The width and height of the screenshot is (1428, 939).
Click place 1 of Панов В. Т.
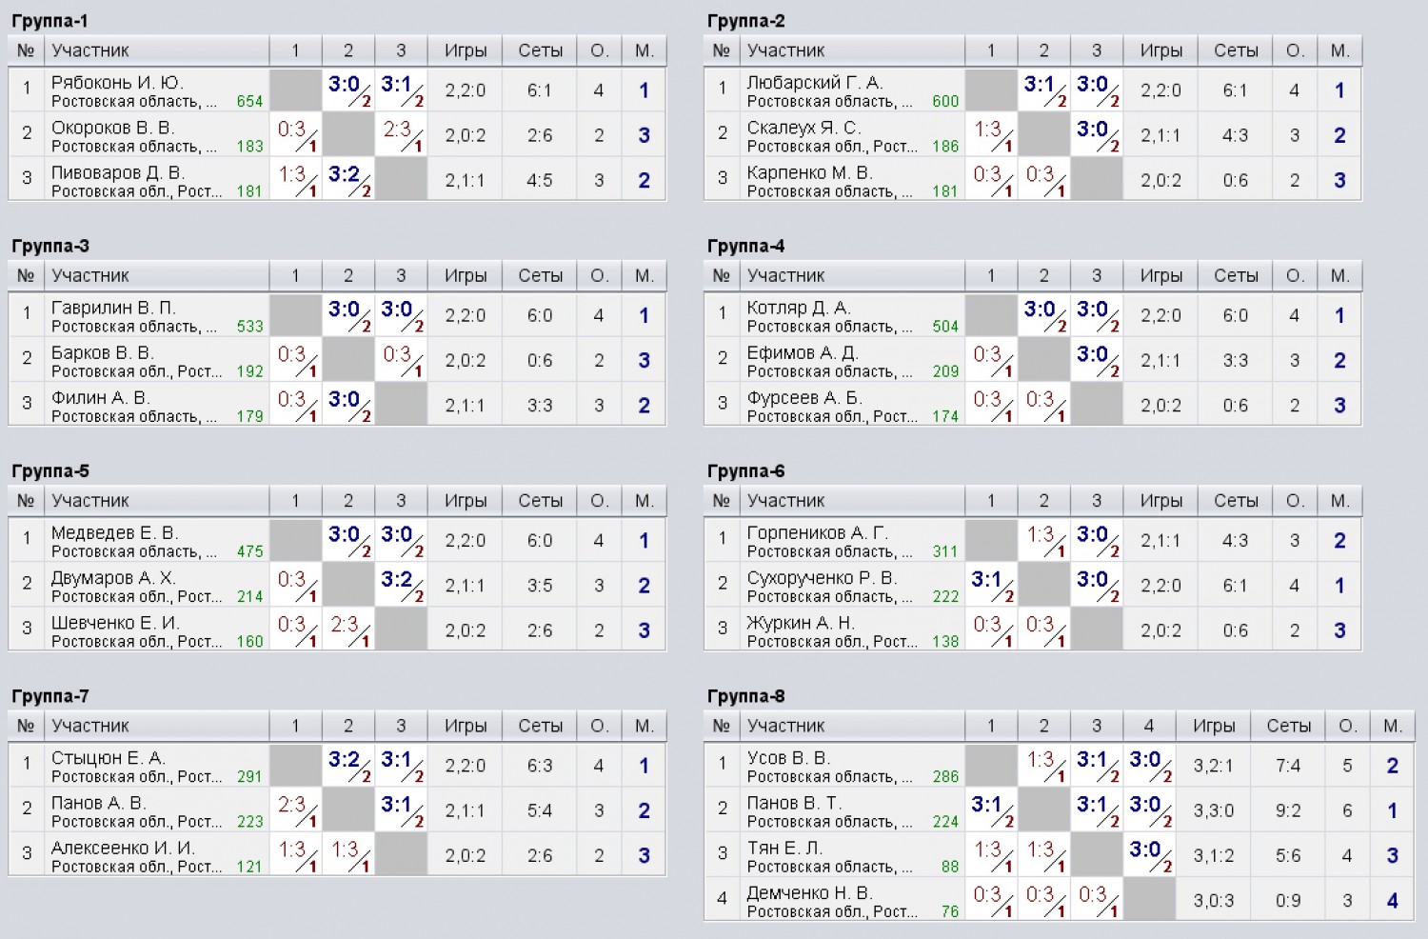pyautogui.click(x=1392, y=810)
